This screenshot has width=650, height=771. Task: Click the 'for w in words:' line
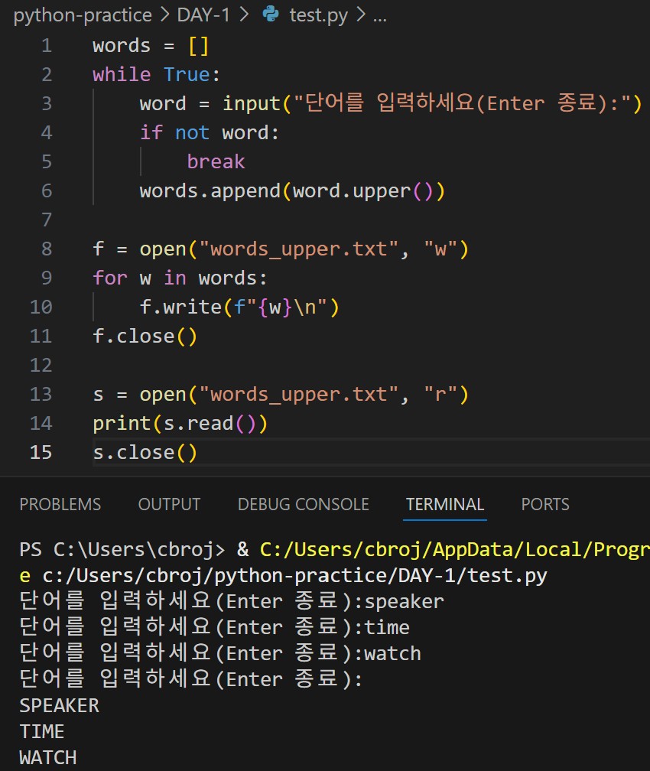(180, 278)
